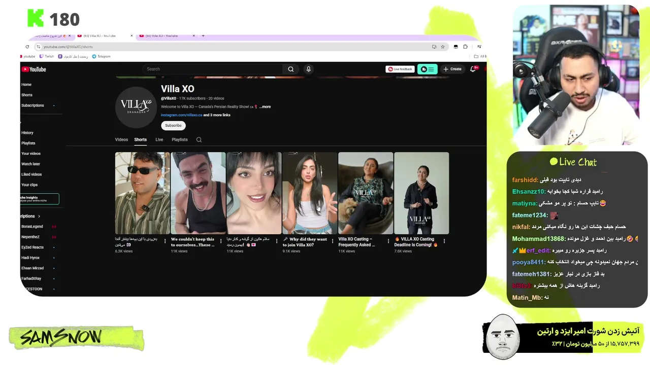Go to Home in sidebar
650x365 pixels.
[26, 85]
